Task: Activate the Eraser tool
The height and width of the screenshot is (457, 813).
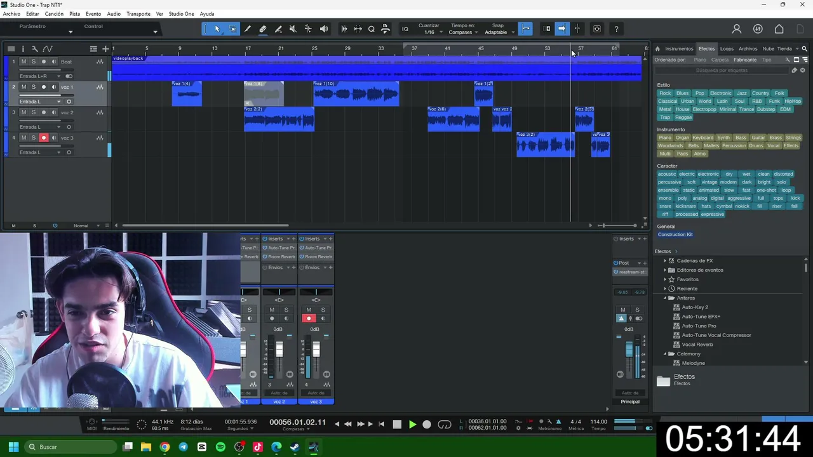Action: pos(263,29)
